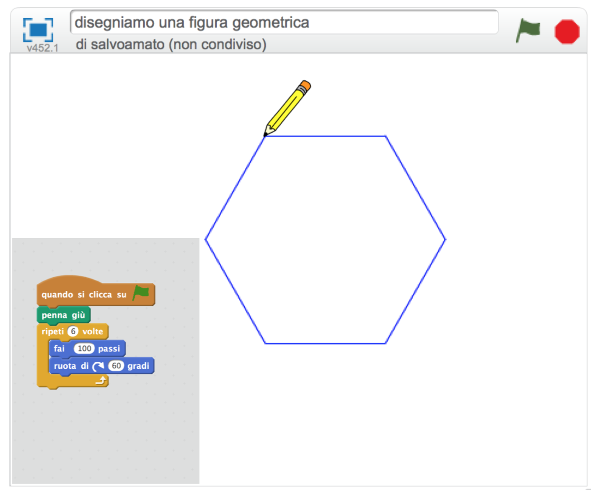Click the green flag to start the project
Image resolution: width=591 pixels, height=490 pixels.
pos(528,32)
